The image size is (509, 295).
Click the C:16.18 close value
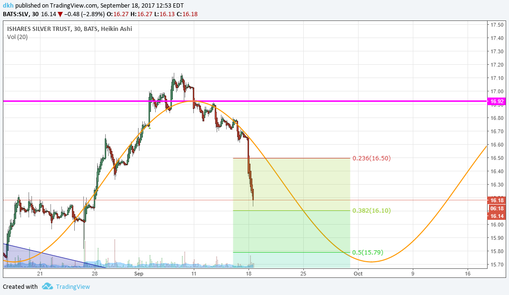tap(187, 14)
